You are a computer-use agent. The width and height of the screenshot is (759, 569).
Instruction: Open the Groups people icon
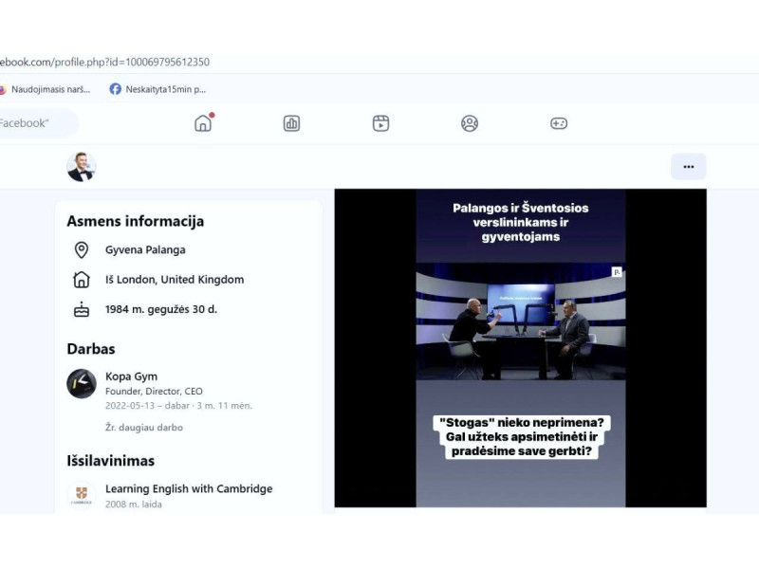pos(470,123)
